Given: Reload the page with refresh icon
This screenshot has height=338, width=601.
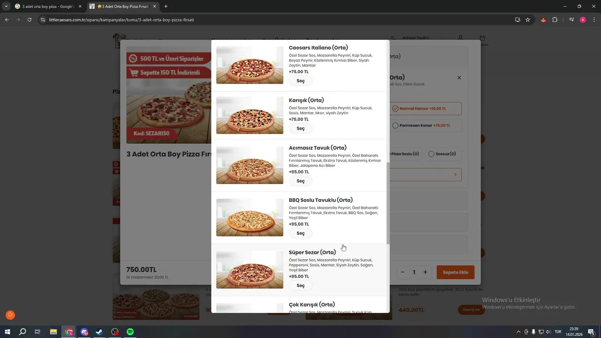Looking at the screenshot, I should coord(29,20).
